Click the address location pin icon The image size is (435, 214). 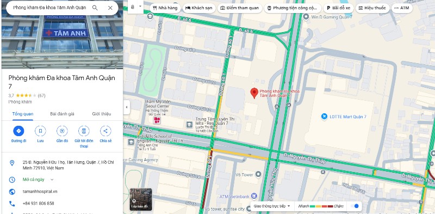tap(12, 163)
